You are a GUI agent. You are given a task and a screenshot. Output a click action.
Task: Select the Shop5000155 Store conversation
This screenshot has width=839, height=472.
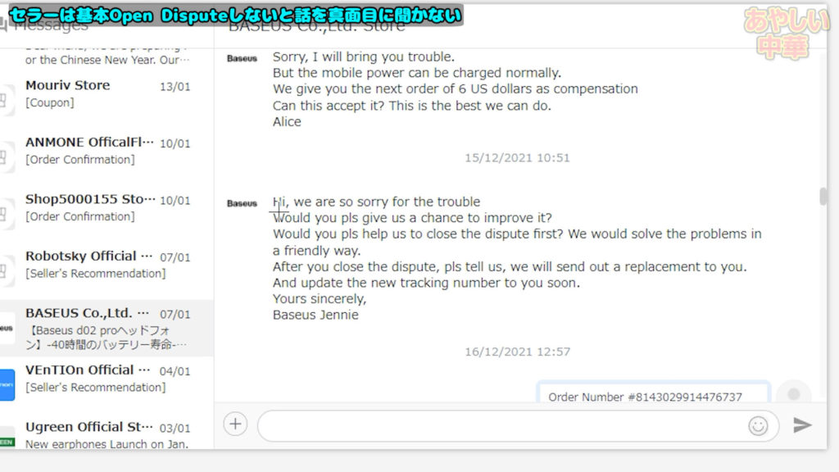pyautogui.click(x=107, y=207)
